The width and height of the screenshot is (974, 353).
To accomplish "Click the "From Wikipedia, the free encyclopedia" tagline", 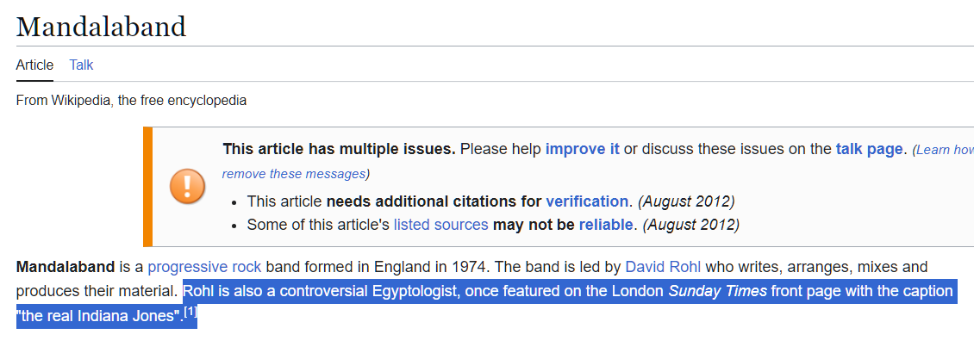I will (x=131, y=100).
